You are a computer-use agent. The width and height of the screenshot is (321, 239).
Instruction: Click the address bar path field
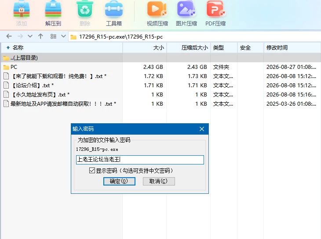[194, 37]
